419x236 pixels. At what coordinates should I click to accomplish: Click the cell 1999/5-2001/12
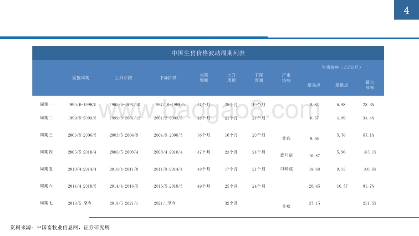(125, 118)
